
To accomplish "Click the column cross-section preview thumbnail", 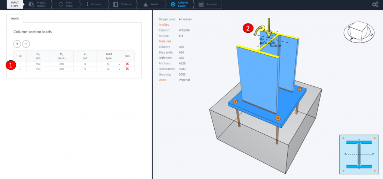I will point(359,154).
